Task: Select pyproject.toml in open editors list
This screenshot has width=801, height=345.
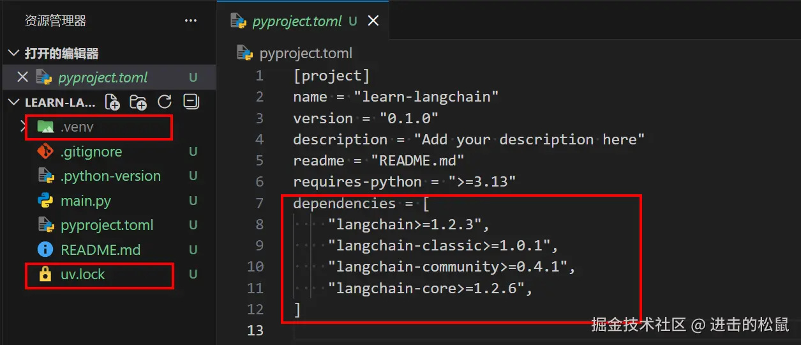Action: [x=103, y=77]
